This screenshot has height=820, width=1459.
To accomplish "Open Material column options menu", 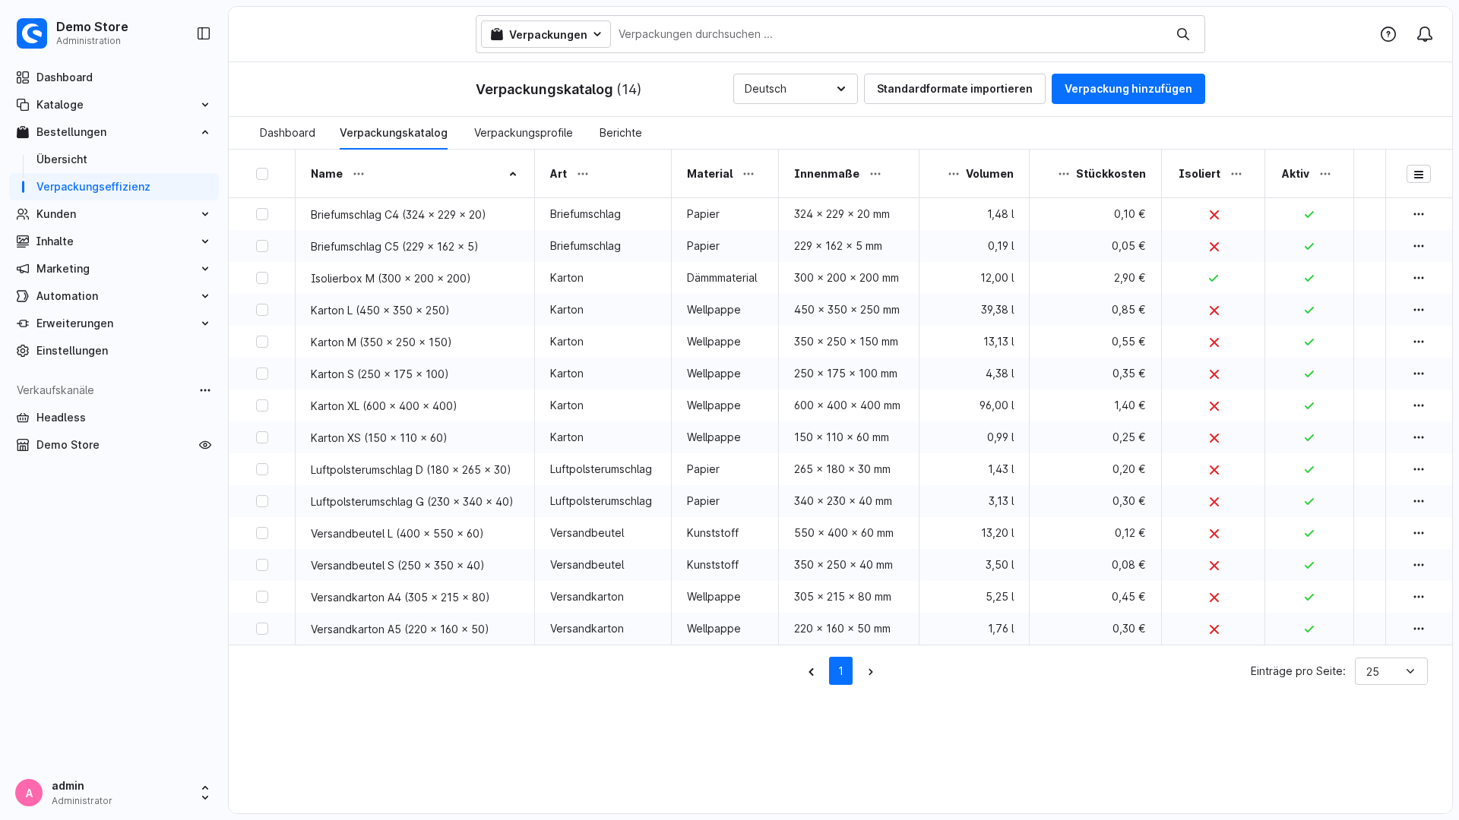I will tap(748, 174).
